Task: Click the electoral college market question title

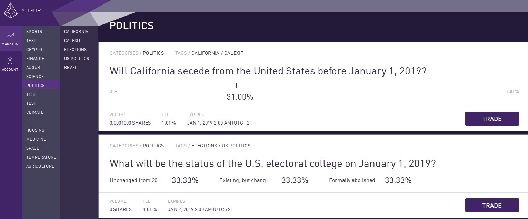Action: coord(272,163)
